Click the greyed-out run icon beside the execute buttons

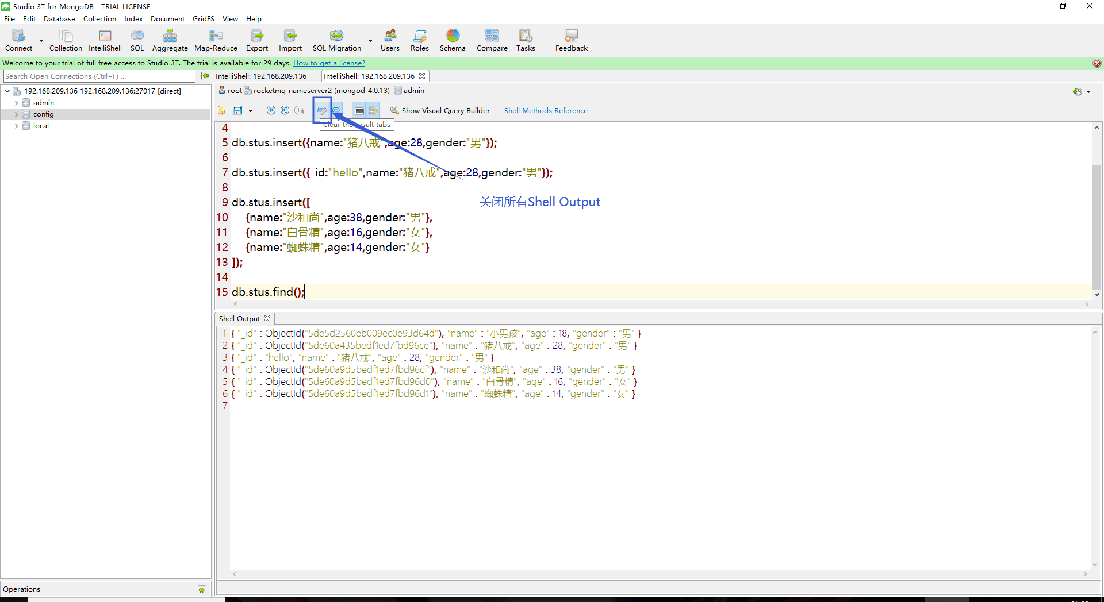click(299, 110)
